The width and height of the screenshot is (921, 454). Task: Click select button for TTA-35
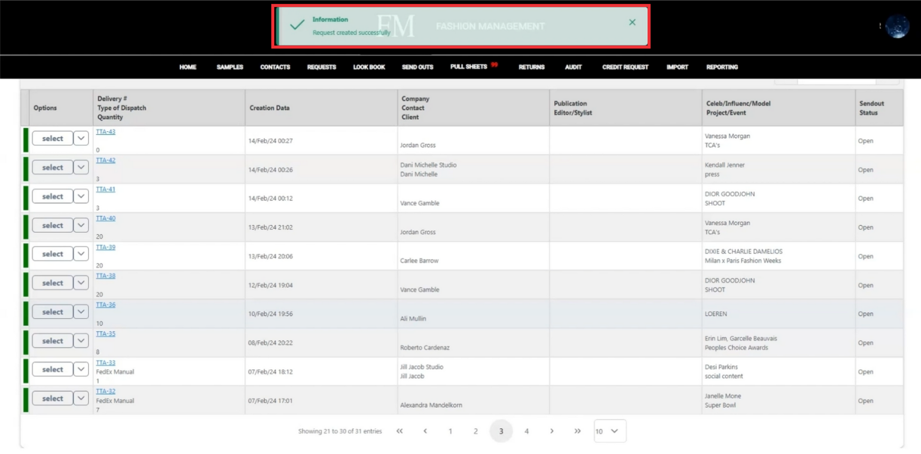point(52,340)
